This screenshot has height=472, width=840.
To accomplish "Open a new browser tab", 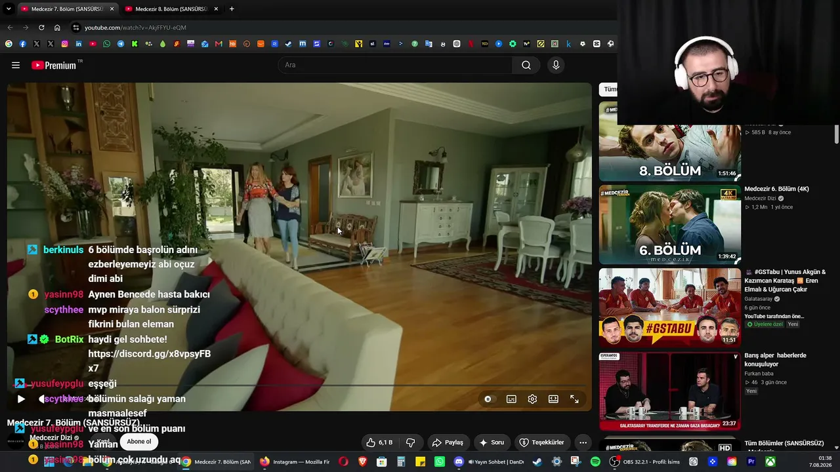I will (x=232, y=9).
